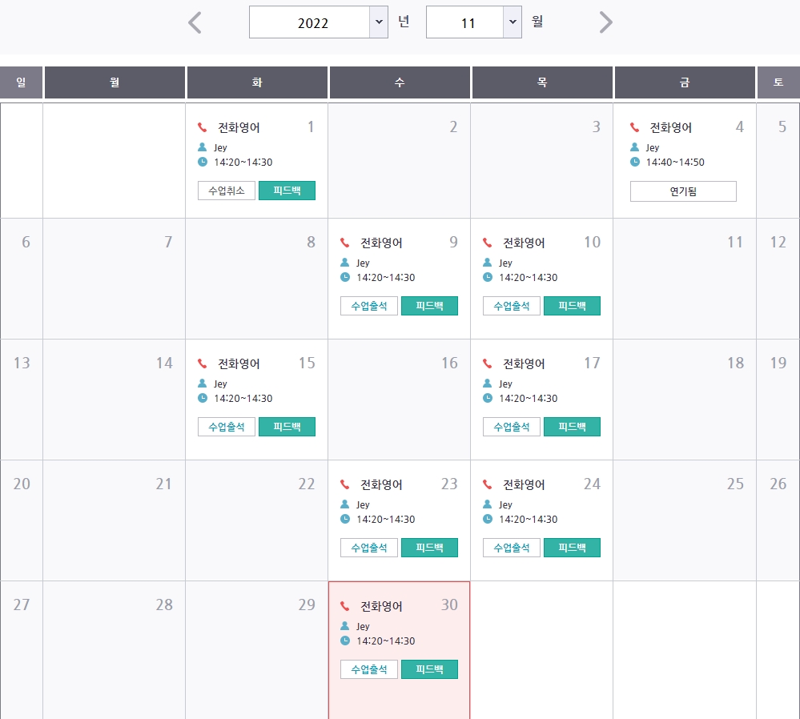Open 피드백 for the November 30 lesson
The image size is (800, 719).
pos(429,669)
